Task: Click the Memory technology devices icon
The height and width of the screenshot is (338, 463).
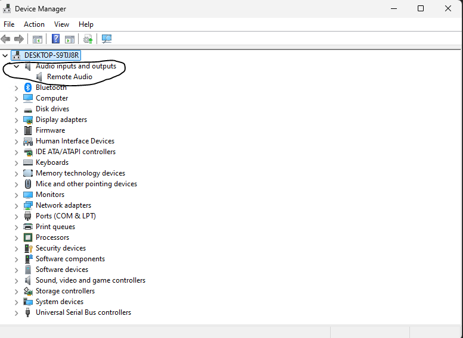Action: (x=28, y=173)
